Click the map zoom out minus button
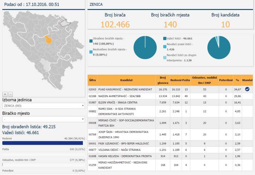The image size is (255, 175). pyautogui.click(x=11, y=94)
